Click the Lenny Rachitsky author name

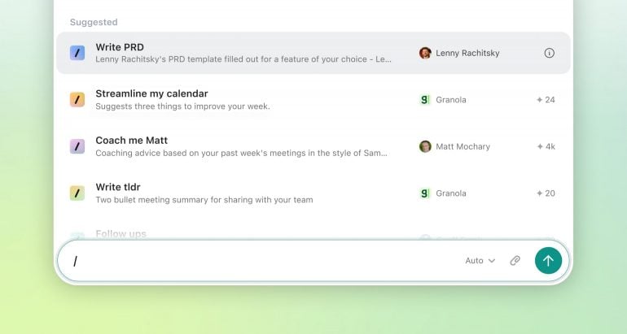(467, 53)
